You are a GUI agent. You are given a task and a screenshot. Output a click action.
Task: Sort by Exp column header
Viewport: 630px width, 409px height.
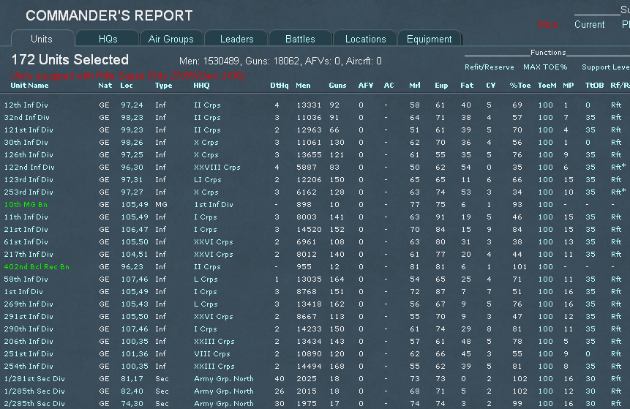(x=441, y=85)
